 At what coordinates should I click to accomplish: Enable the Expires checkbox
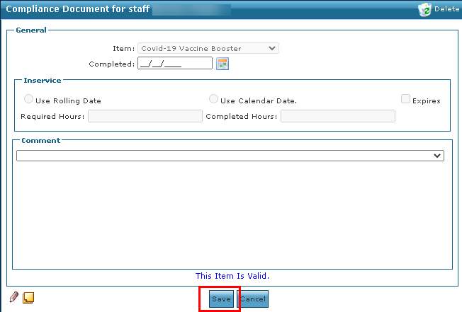coord(405,99)
